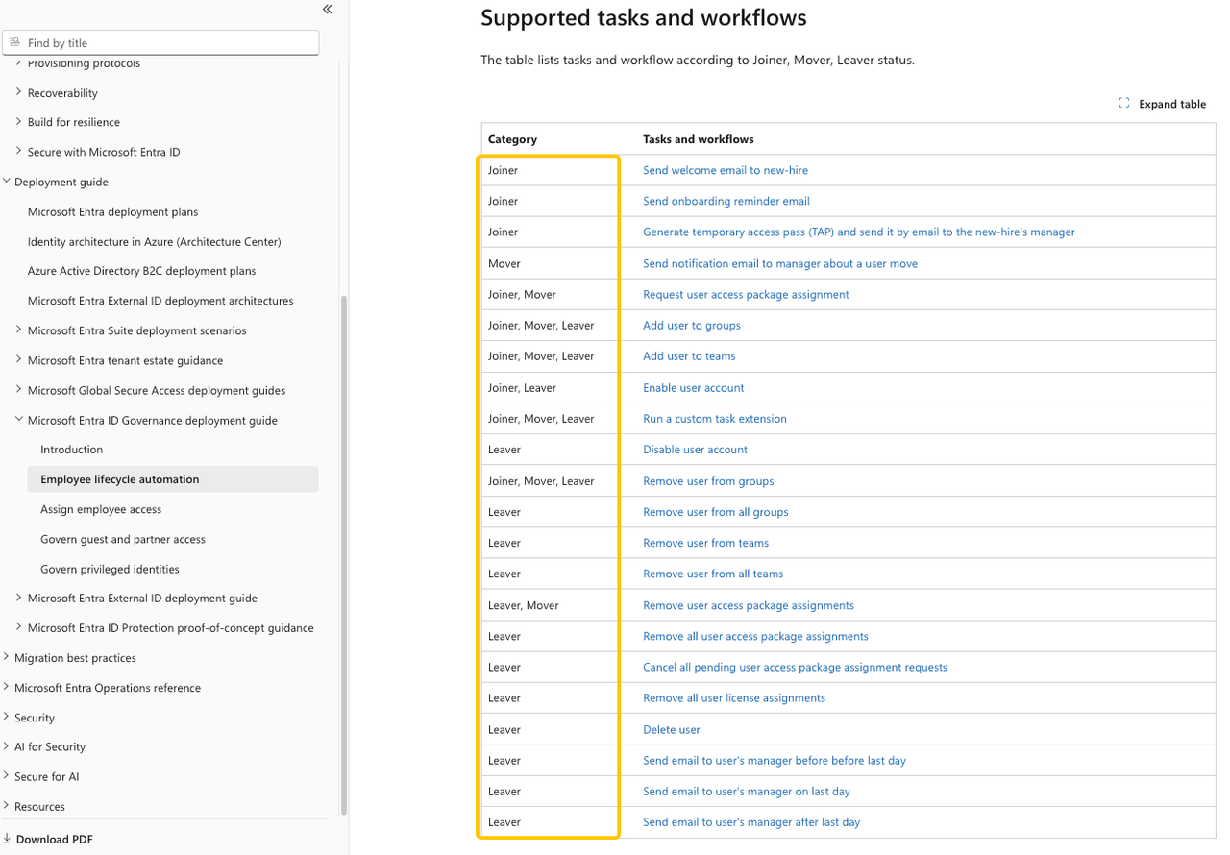Follow the Add user to groups link

692,325
